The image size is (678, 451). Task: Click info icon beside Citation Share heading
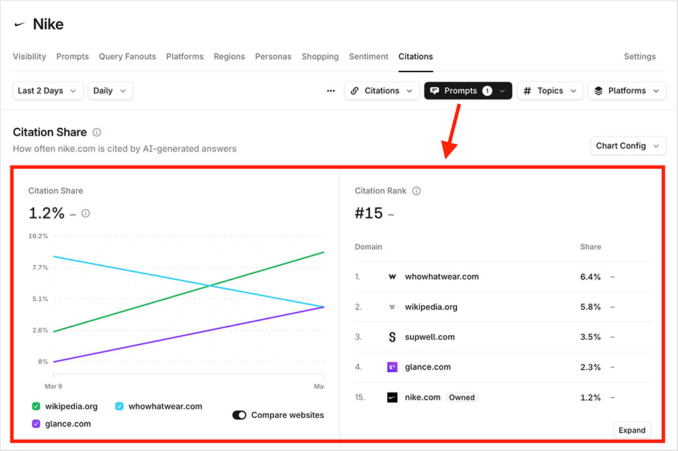pyautogui.click(x=97, y=132)
